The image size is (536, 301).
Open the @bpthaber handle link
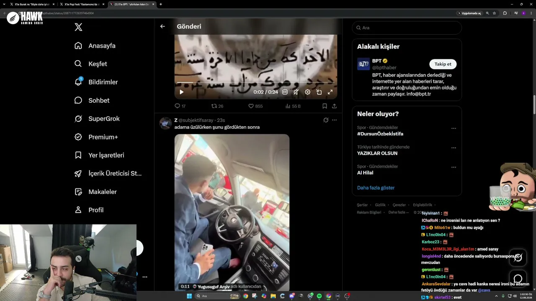(x=384, y=68)
